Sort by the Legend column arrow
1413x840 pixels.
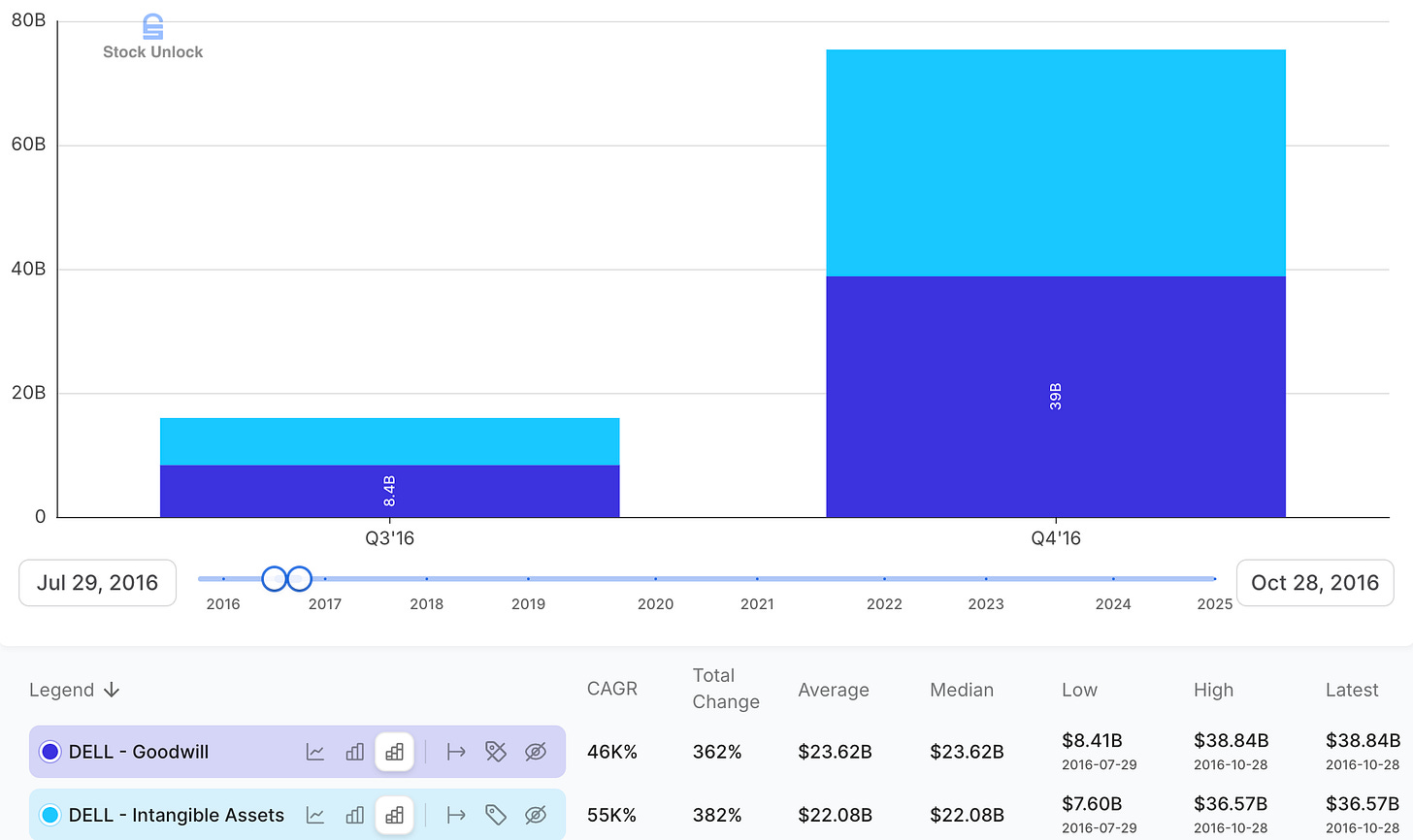tap(112, 690)
